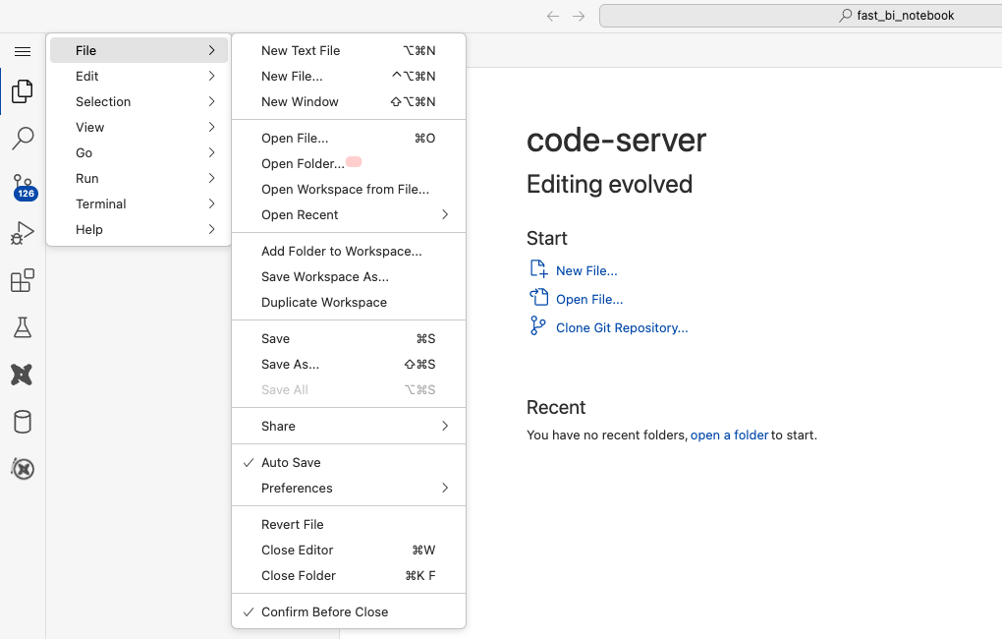This screenshot has height=639, width=1002.
Task: Choose New File... in File menu
Action: point(349,76)
